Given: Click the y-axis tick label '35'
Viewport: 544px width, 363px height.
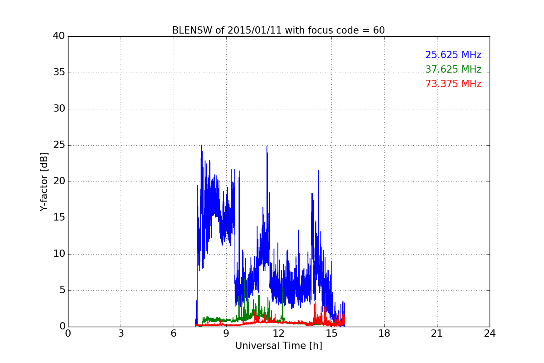Looking at the screenshot, I should pyautogui.click(x=59, y=73).
